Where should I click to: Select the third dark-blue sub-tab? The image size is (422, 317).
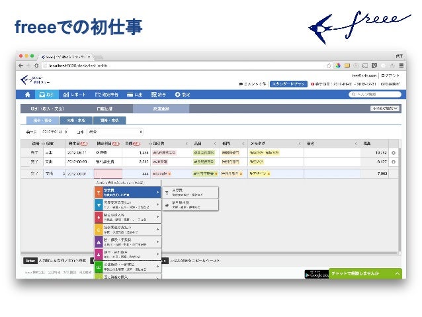tap(109, 120)
